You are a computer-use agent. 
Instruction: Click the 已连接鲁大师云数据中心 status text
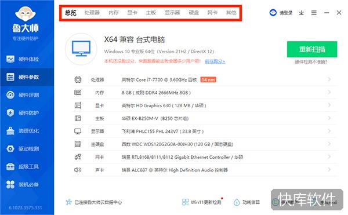coord(98,202)
